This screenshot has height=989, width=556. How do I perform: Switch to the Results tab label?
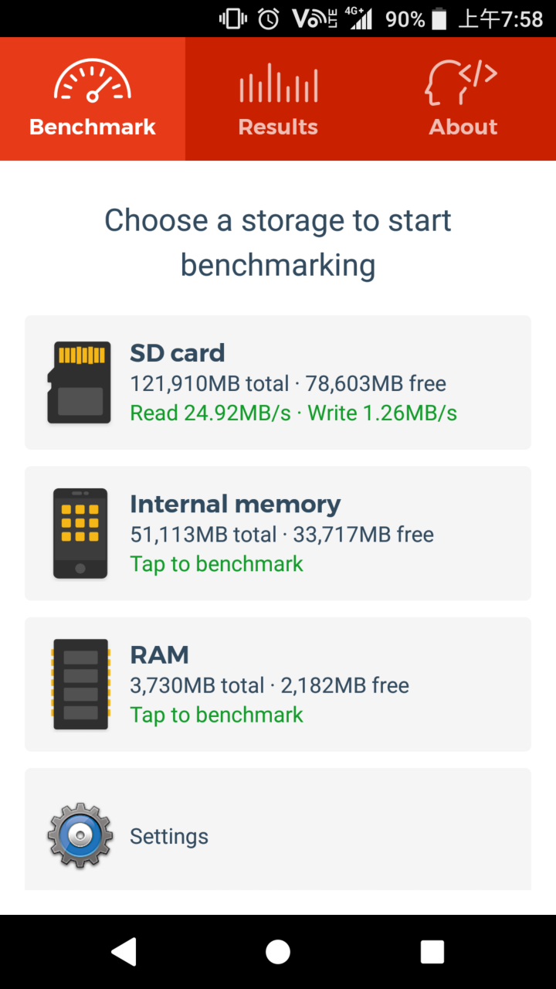pos(278,127)
